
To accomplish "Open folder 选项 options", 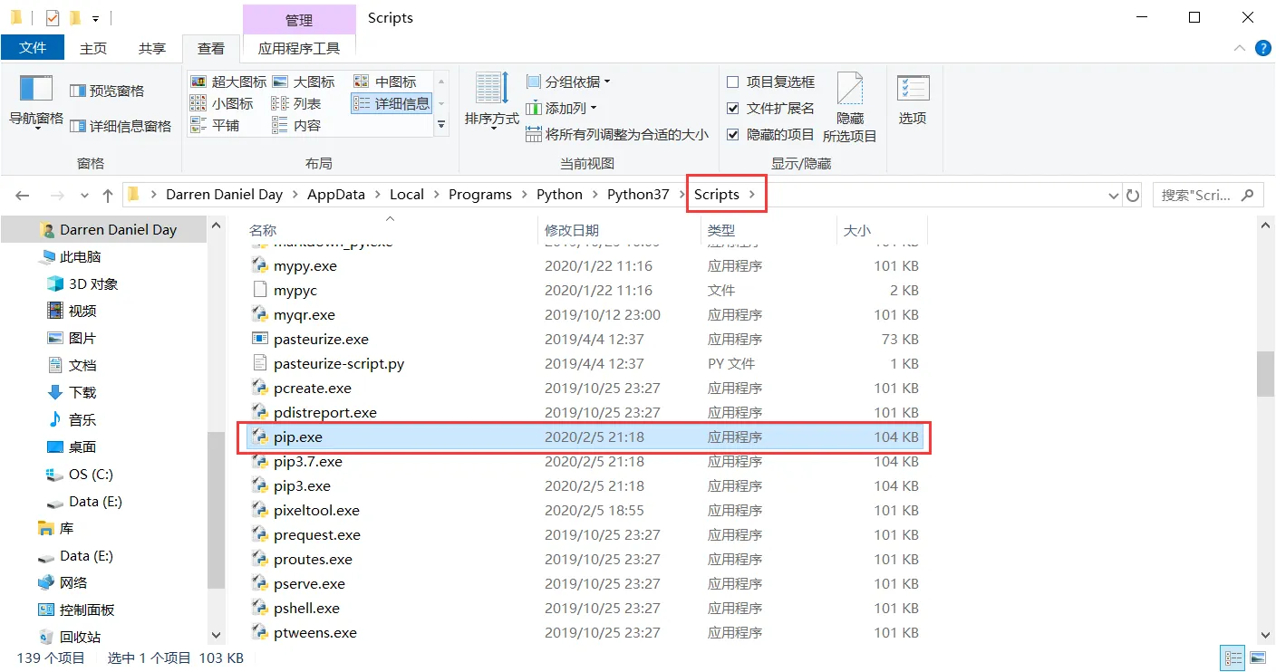I will click(913, 101).
